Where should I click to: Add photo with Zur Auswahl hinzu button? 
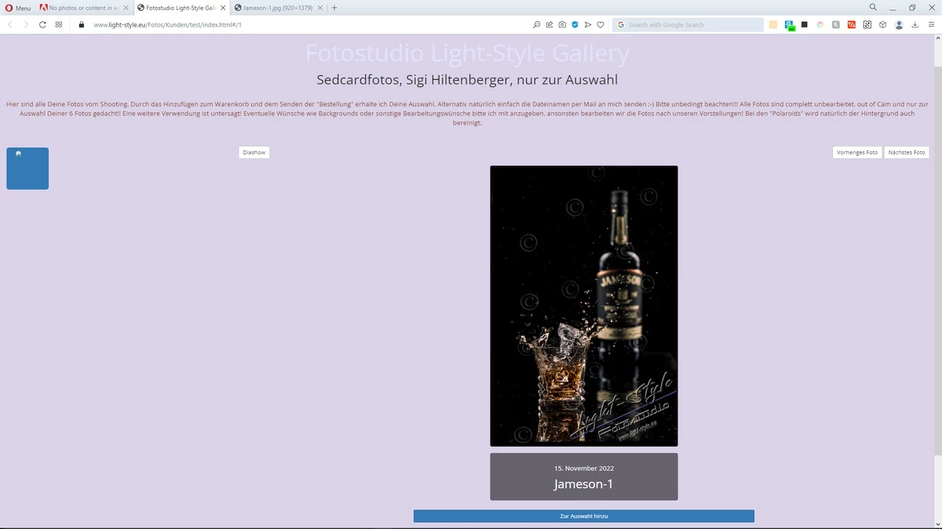584,516
